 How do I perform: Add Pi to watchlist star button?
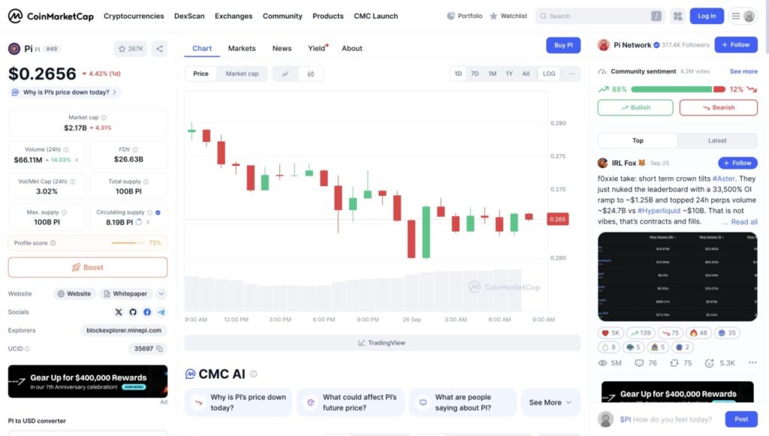pyautogui.click(x=131, y=49)
